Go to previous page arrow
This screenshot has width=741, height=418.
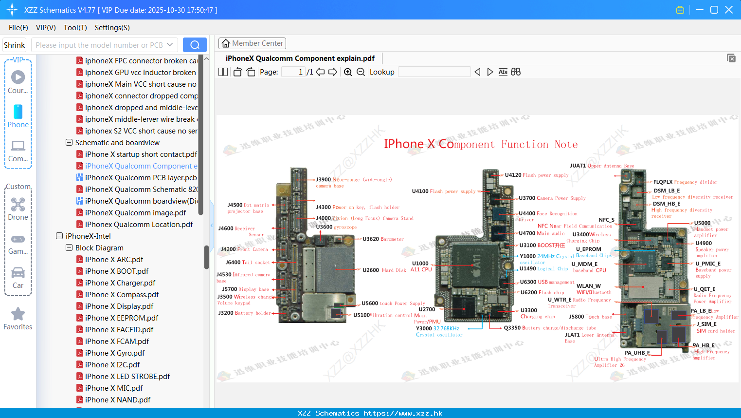pos(320,72)
